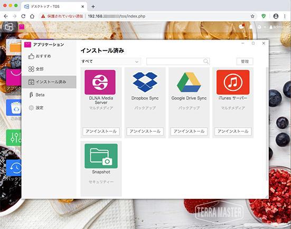Maximize the アプリケーション window

coord(254,43)
